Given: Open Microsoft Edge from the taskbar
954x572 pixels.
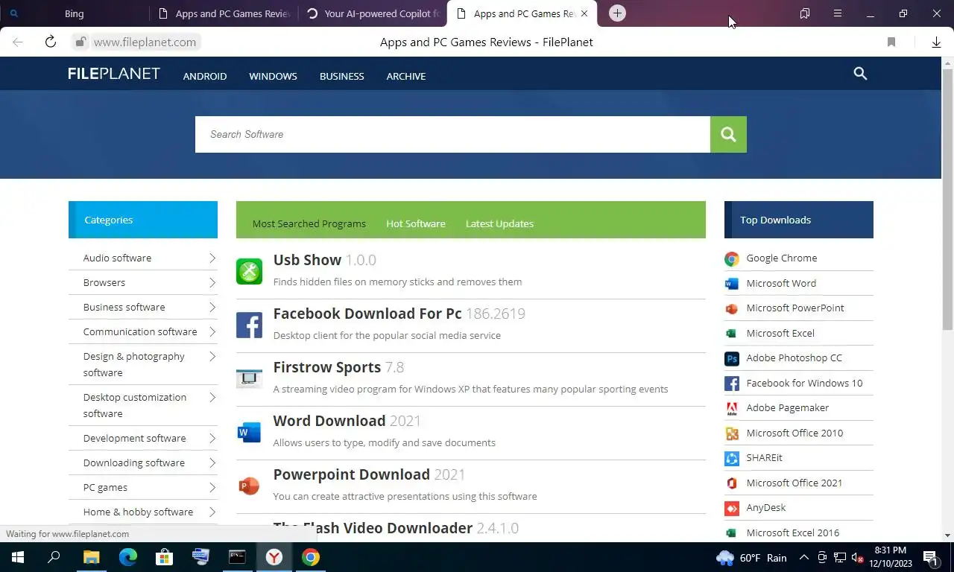Looking at the screenshot, I should (128, 557).
